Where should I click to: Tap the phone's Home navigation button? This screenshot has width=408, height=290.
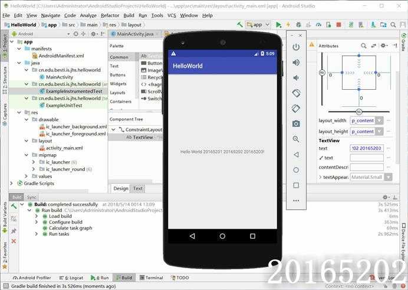222,236
